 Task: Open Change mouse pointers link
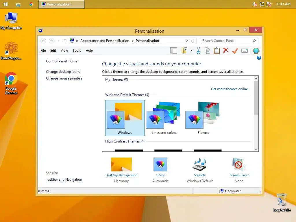point(64,78)
